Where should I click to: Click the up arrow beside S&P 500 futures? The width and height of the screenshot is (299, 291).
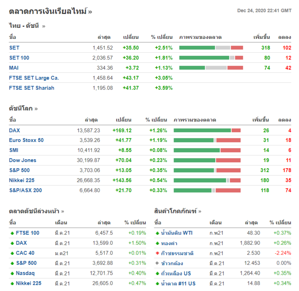tap(12, 263)
